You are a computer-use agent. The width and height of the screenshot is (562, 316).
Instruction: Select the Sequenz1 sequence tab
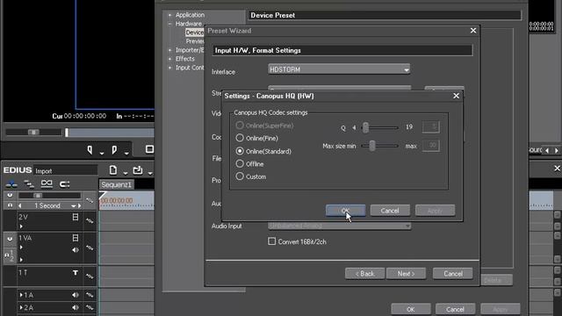(116, 184)
